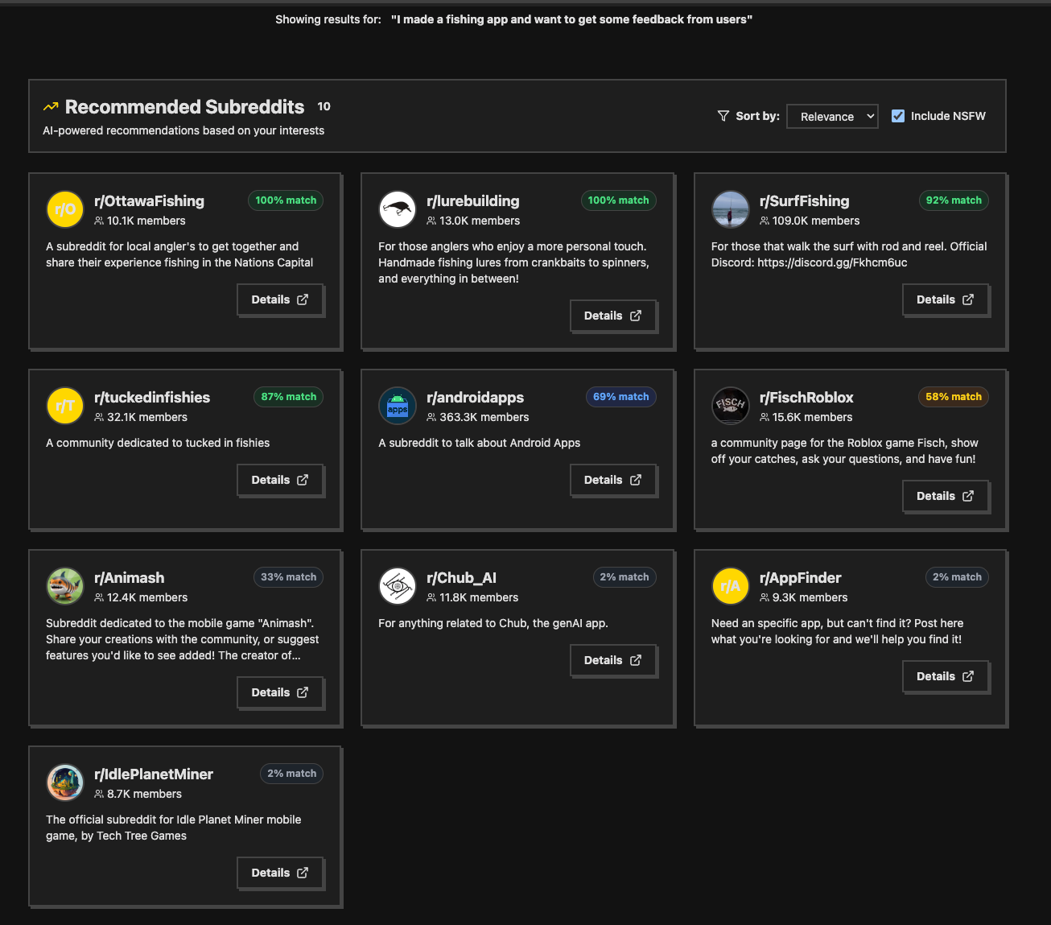Screen dimensions: 1051x925
Task: Click the Recommended Subreddits trending arrow icon
Action: coord(51,107)
